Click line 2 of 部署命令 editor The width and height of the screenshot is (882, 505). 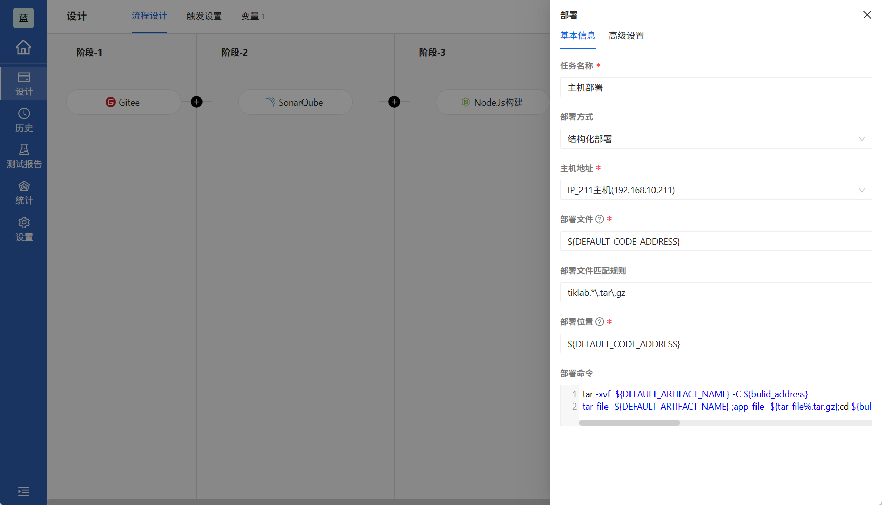[726, 407]
